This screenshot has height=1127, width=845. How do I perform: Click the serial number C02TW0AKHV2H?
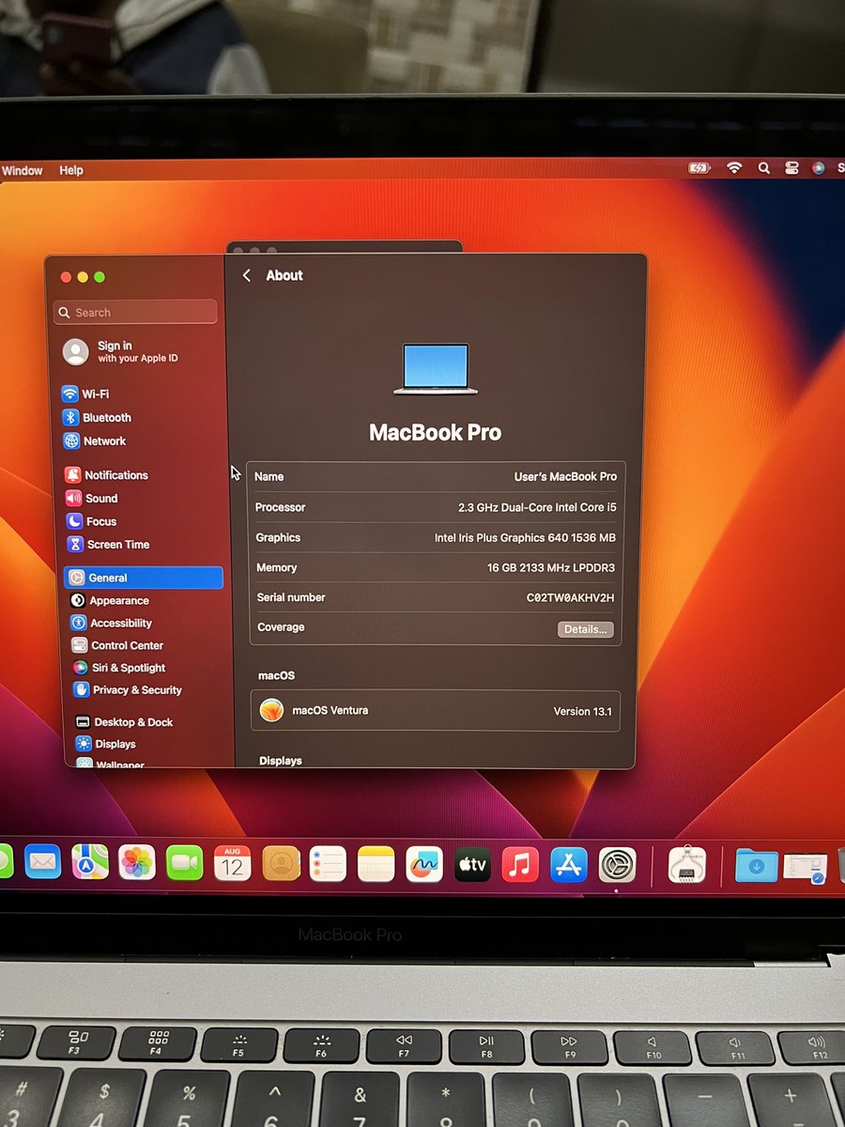click(x=570, y=598)
